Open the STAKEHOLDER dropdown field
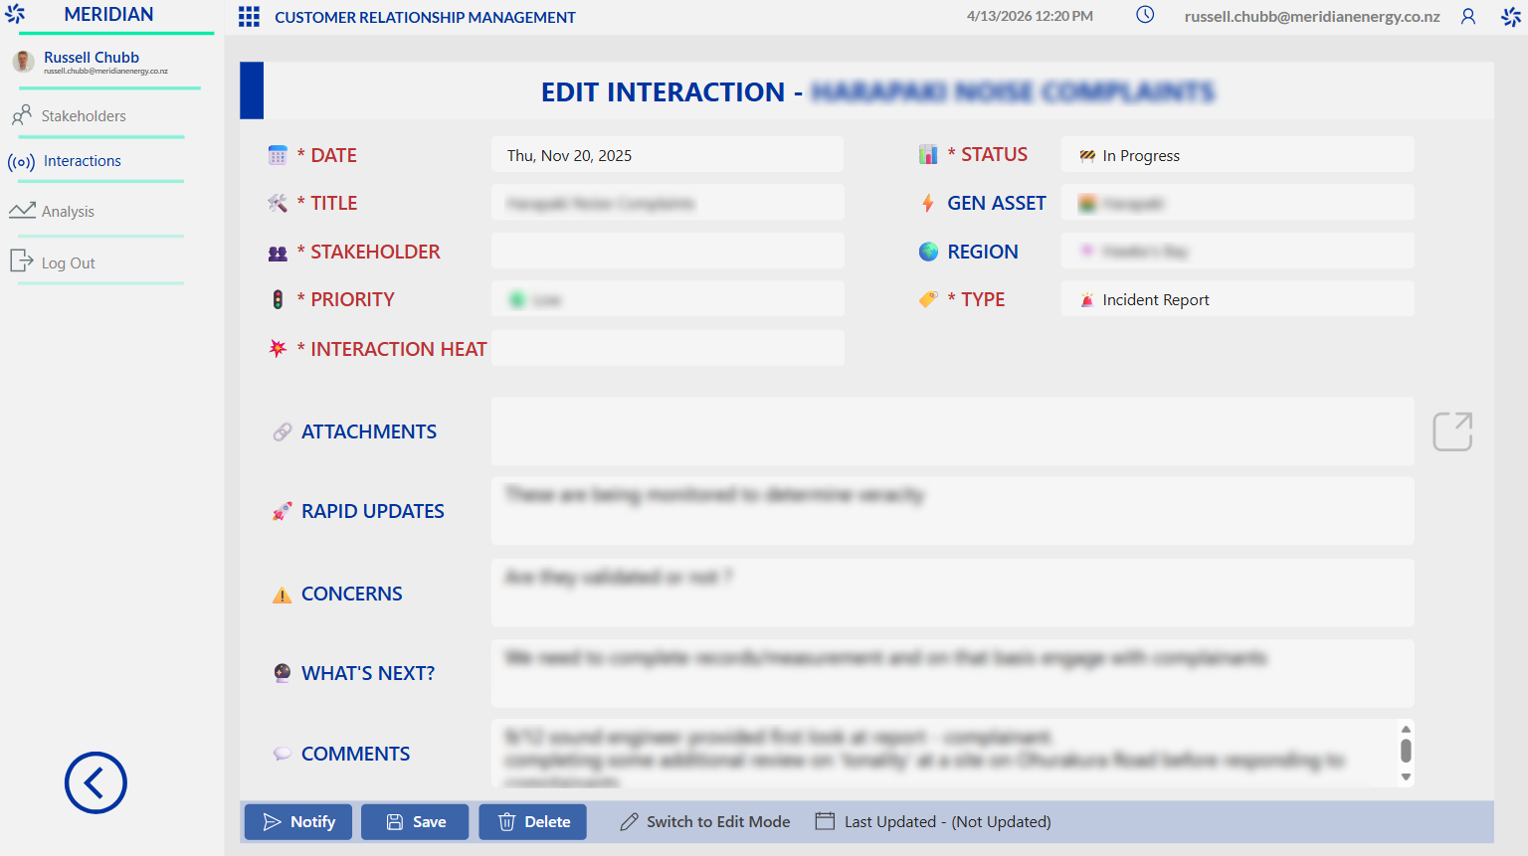This screenshot has width=1528, height=856. pos(668,251)
